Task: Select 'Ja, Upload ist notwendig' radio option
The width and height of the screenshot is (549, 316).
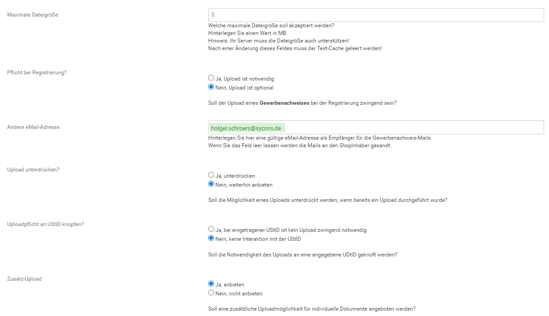Action: [x=211, y=78]
